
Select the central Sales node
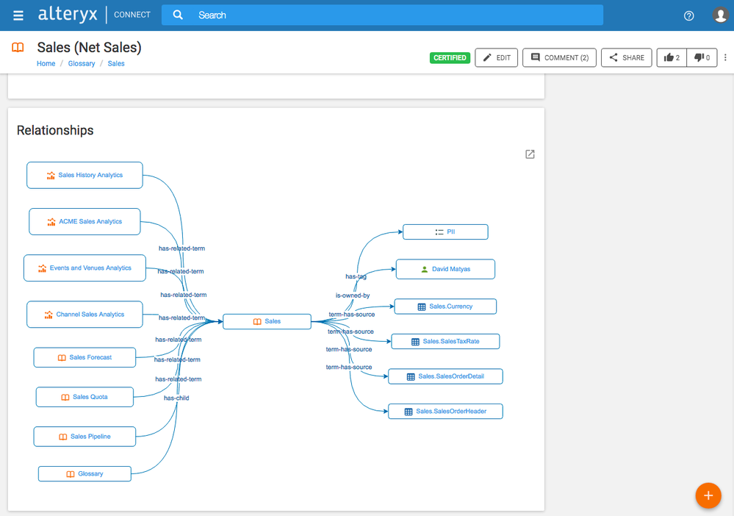267,322
